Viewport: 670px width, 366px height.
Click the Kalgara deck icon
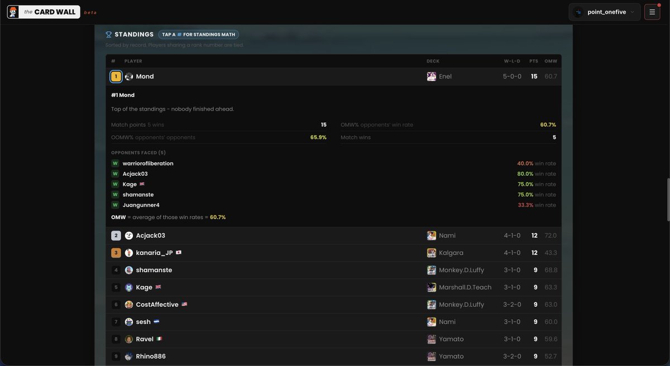pos(432,253)
